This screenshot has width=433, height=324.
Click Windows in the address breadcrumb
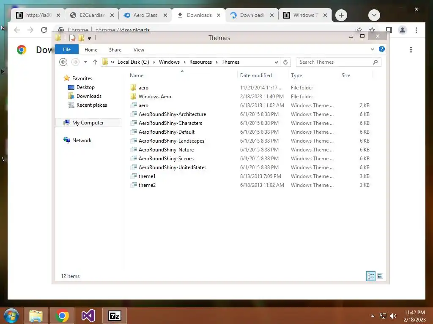point(169,62)
